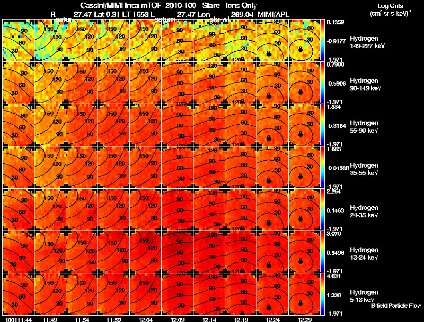Open the 90-149 keV panel at 12:09
The image size is (424, 322).
coord(178,82)
